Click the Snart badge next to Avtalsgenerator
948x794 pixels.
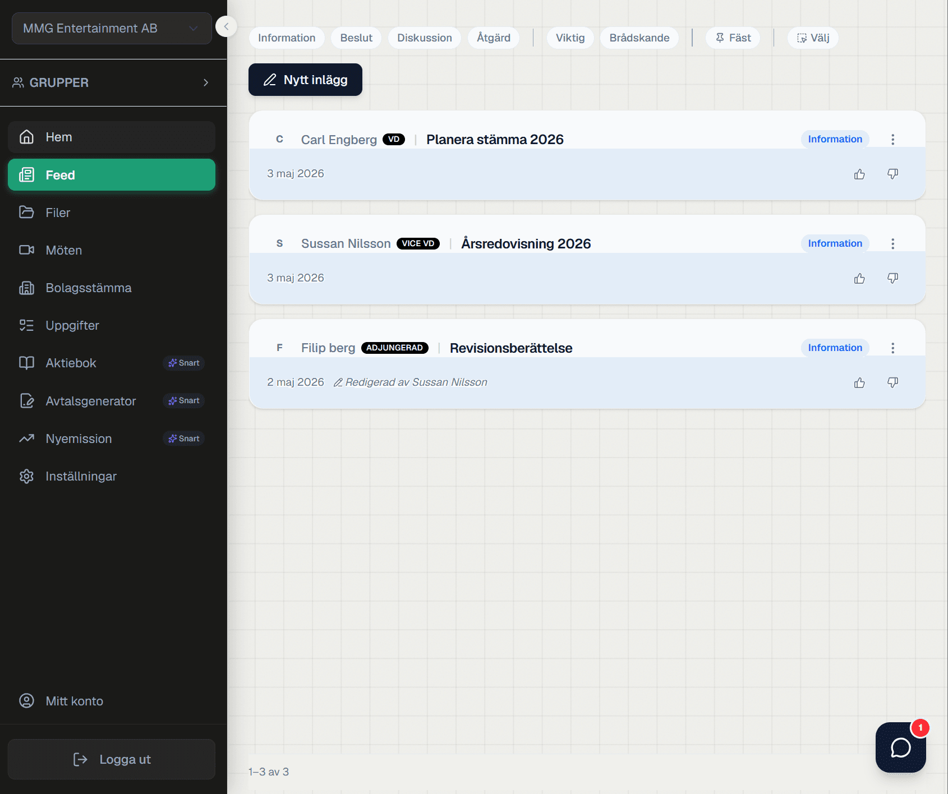click(x=184, y=400)
